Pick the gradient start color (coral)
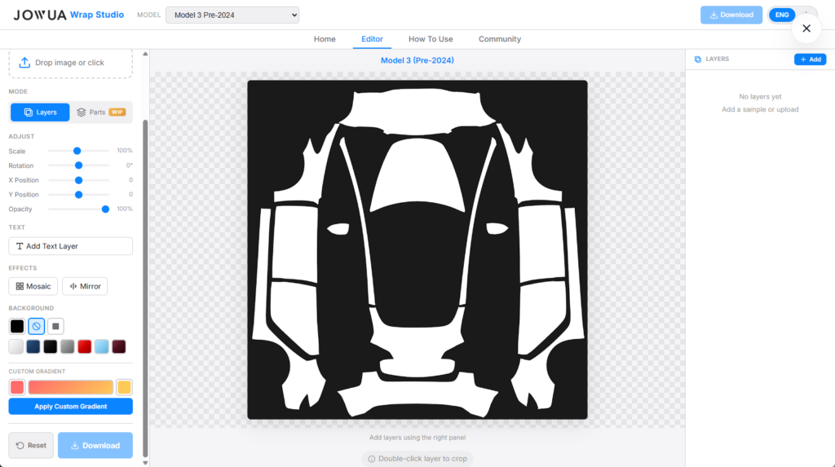 17,387
